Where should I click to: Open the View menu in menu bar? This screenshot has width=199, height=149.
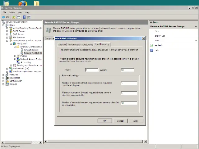20,12
